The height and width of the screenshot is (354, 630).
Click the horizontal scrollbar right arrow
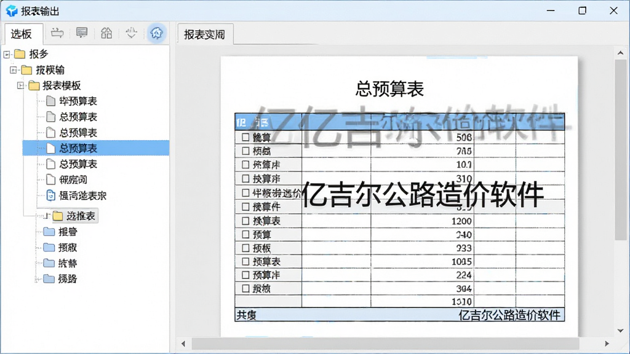click(607, 344)
